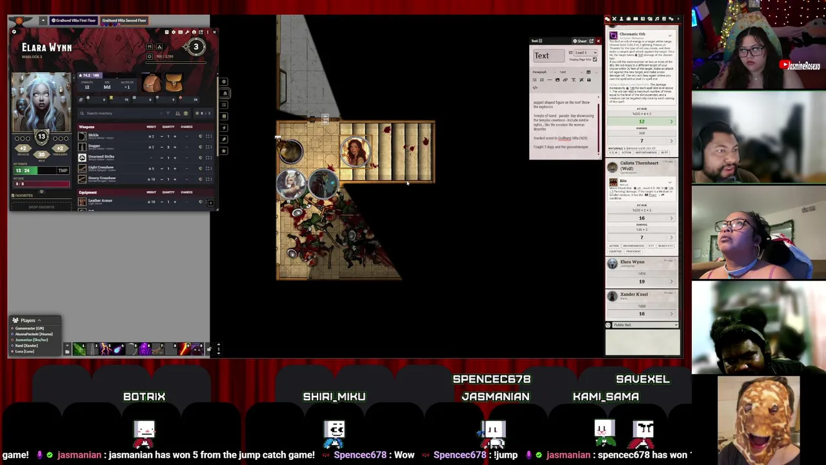Click the experience 900/2,700 progress bar

[x=176, y=63]
